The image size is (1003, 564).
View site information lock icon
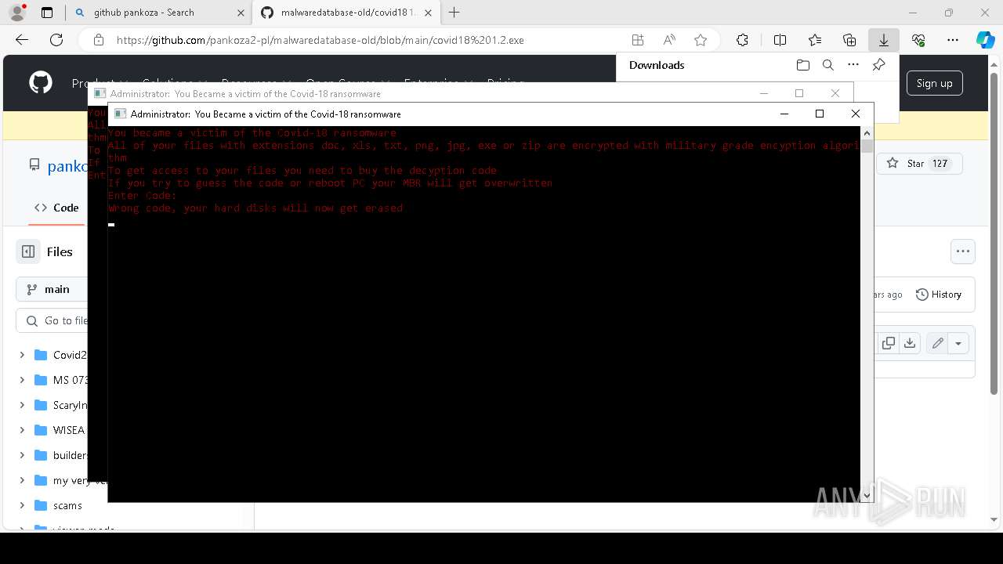(98, 40)
